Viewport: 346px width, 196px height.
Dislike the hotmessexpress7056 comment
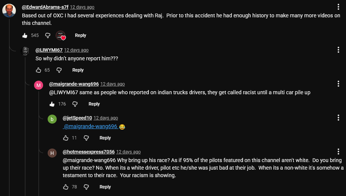pos(86,187)
